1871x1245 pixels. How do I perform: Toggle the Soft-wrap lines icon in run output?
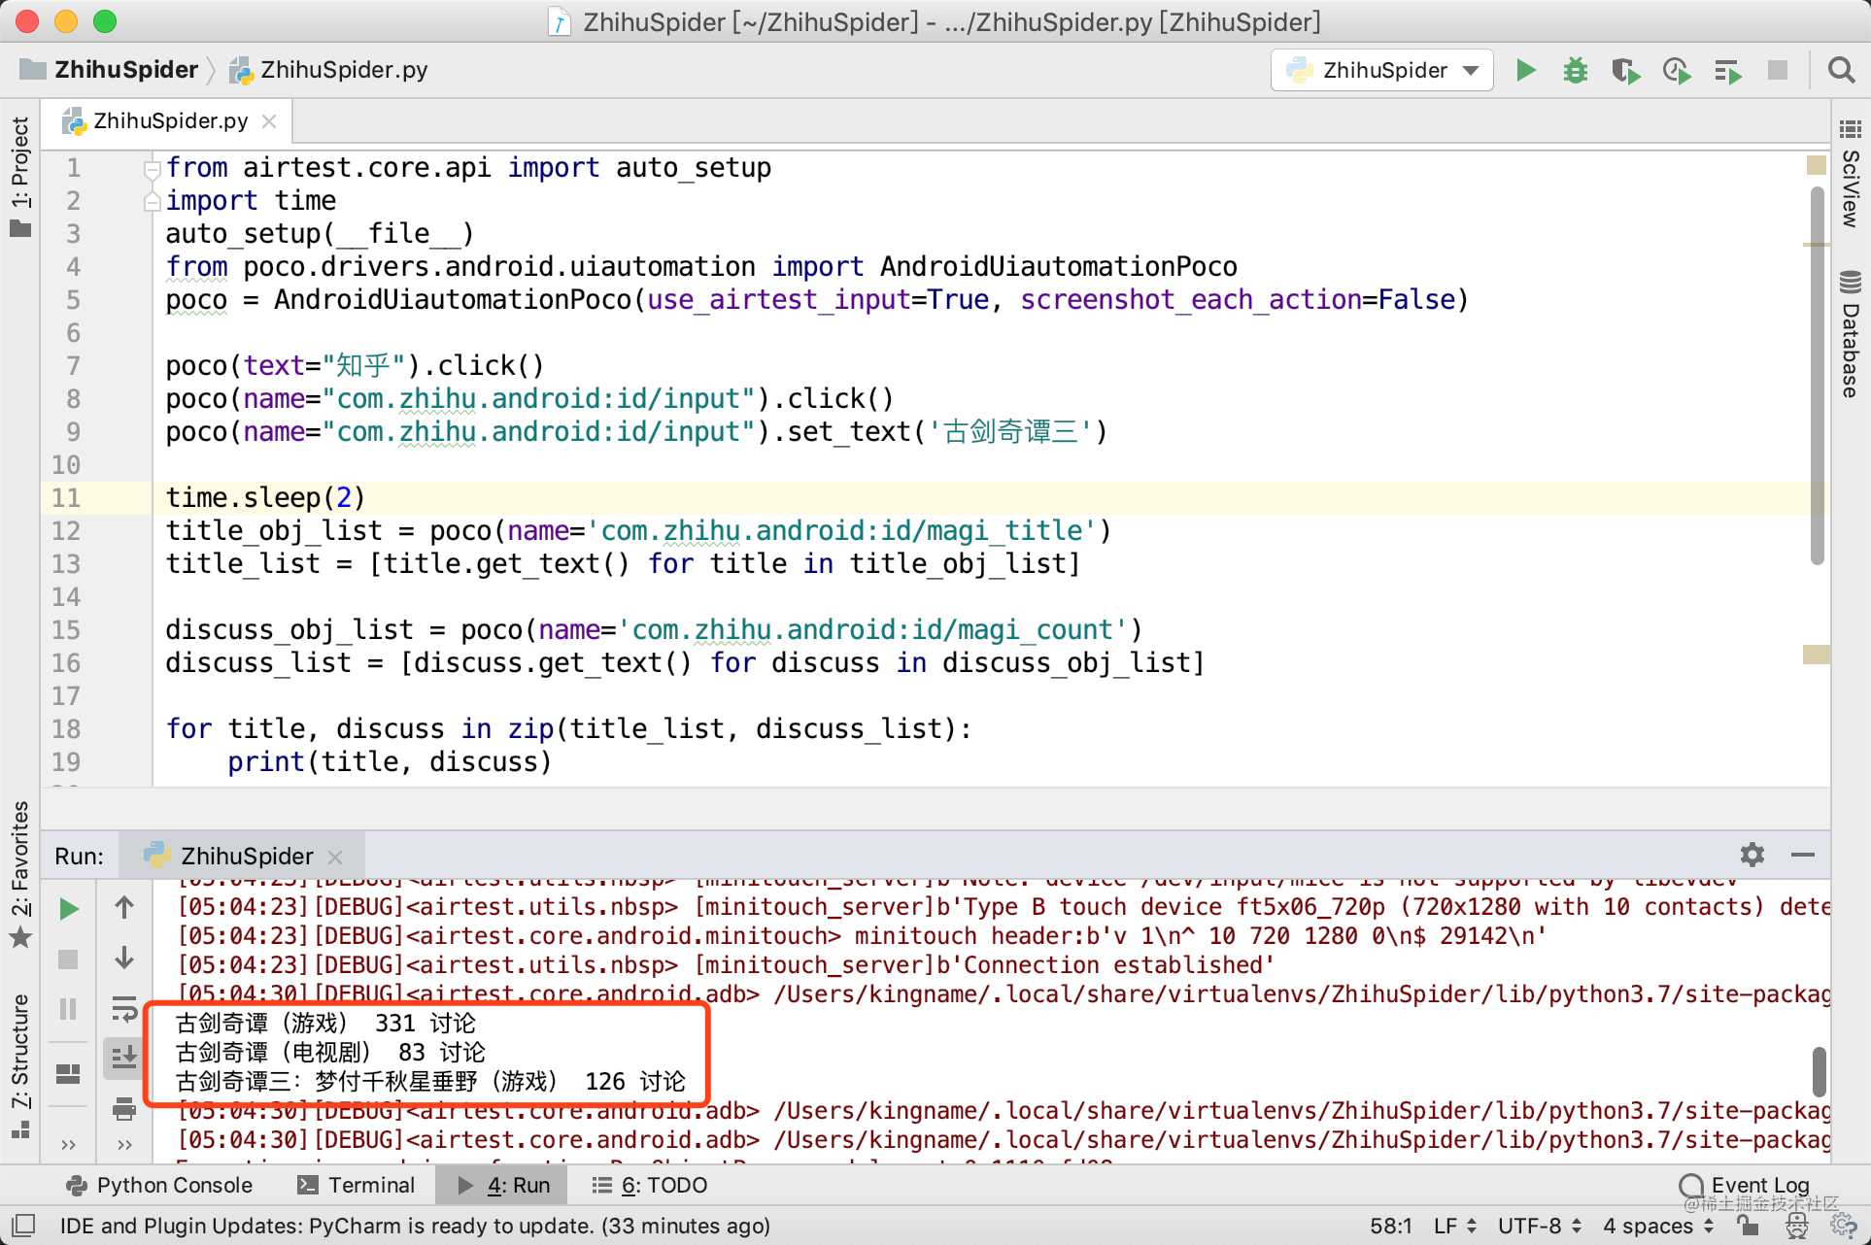coord(123,1012)
